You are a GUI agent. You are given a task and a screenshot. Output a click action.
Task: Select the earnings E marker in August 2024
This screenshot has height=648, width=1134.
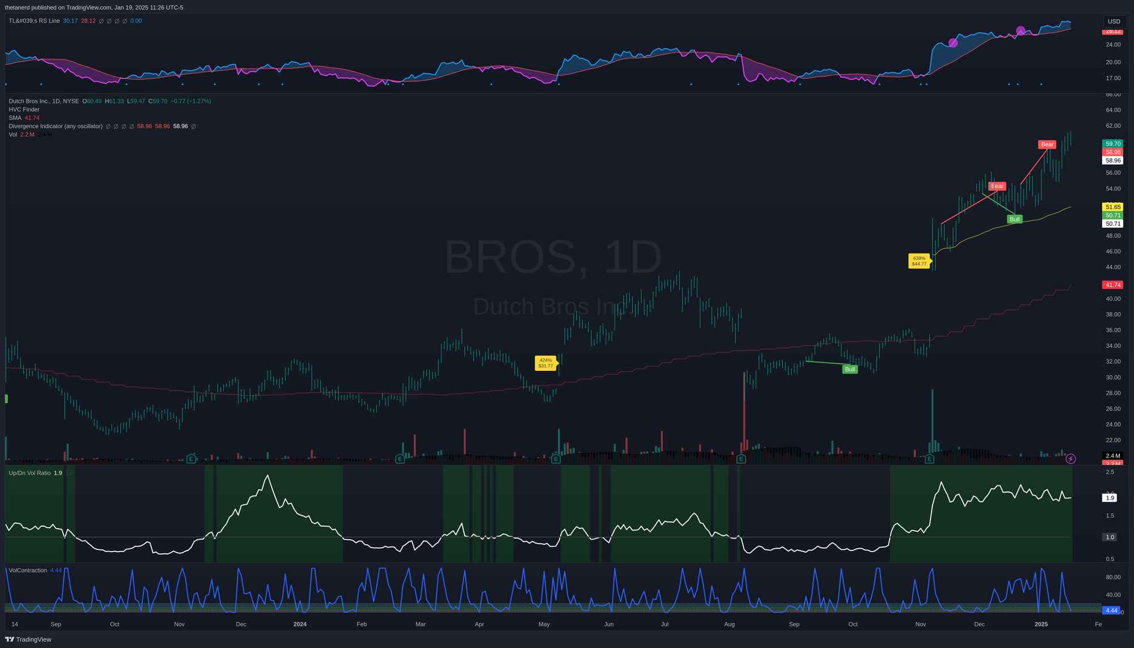(x=741, y=459)
